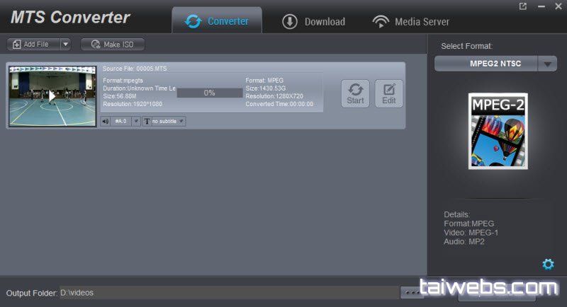This screenshot has height=307, width=567.
Task: Play the video preview thumbnail
Action: pyautogui.click(x=52, y=95)
